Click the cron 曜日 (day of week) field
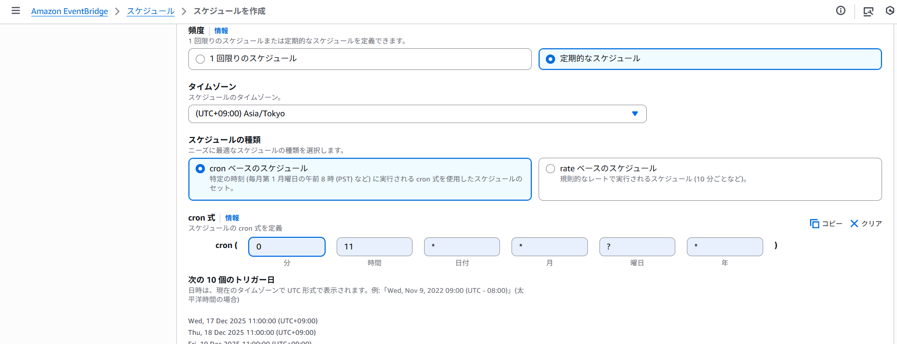Image resolution: width=897 pixels, height=344 pixels. pyautogui.click(x=637, y=247)
